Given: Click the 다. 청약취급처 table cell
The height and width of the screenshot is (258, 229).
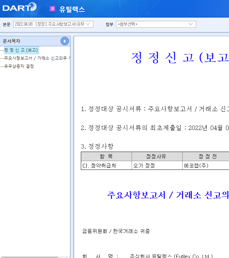Looking at the screenshot, I should tap(106, 165).
